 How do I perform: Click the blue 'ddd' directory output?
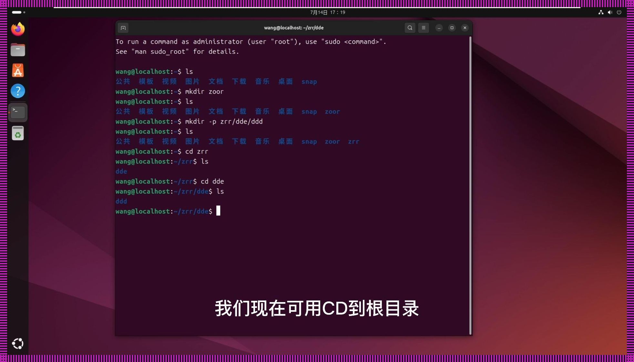[121, 201]
